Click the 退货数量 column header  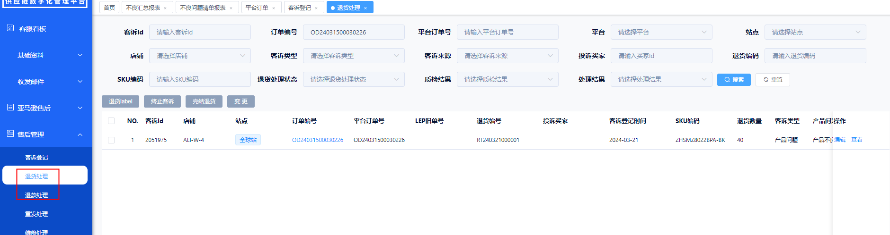pyautogui.click(x=749, y=121)
